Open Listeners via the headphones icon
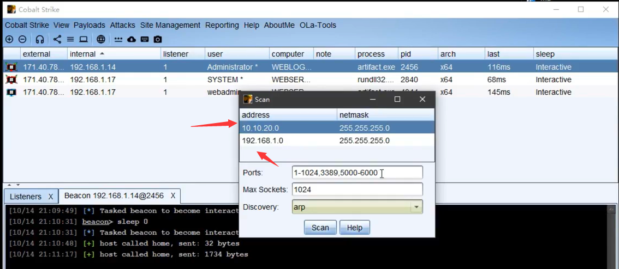Screen dimensions: 619x269 click(x=40, y=39)
